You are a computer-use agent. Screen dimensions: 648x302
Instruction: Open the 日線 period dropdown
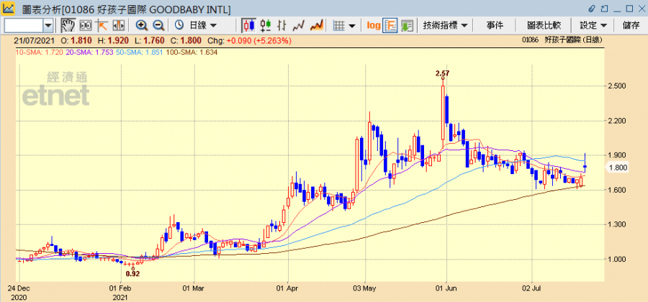(x=197, y=25)
